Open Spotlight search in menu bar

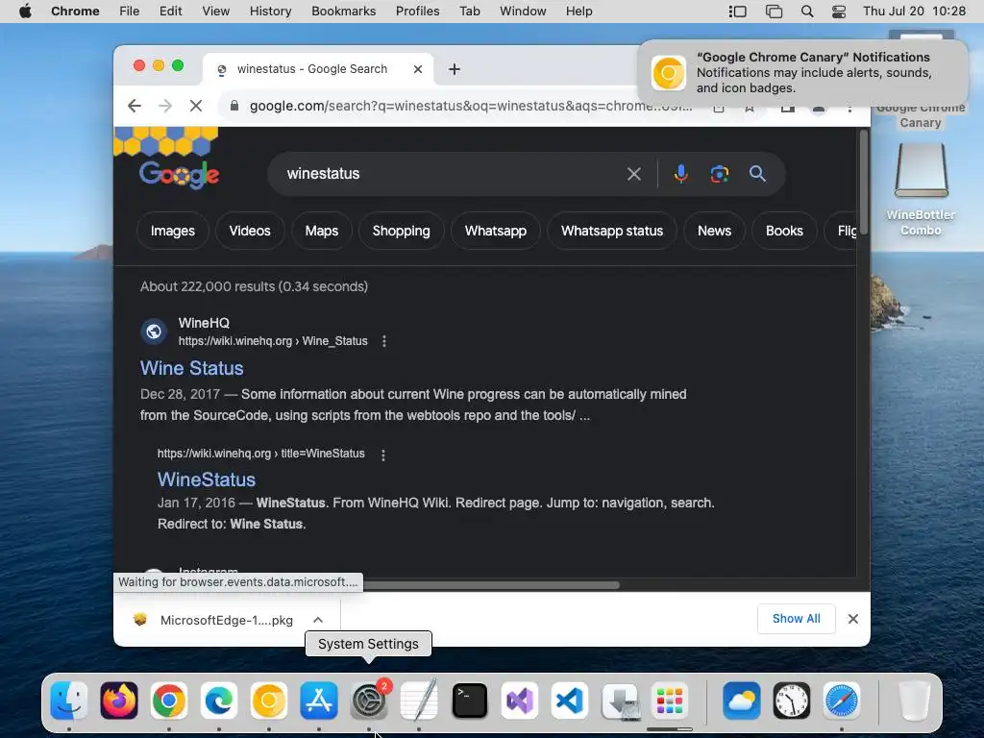coord(807,12)
